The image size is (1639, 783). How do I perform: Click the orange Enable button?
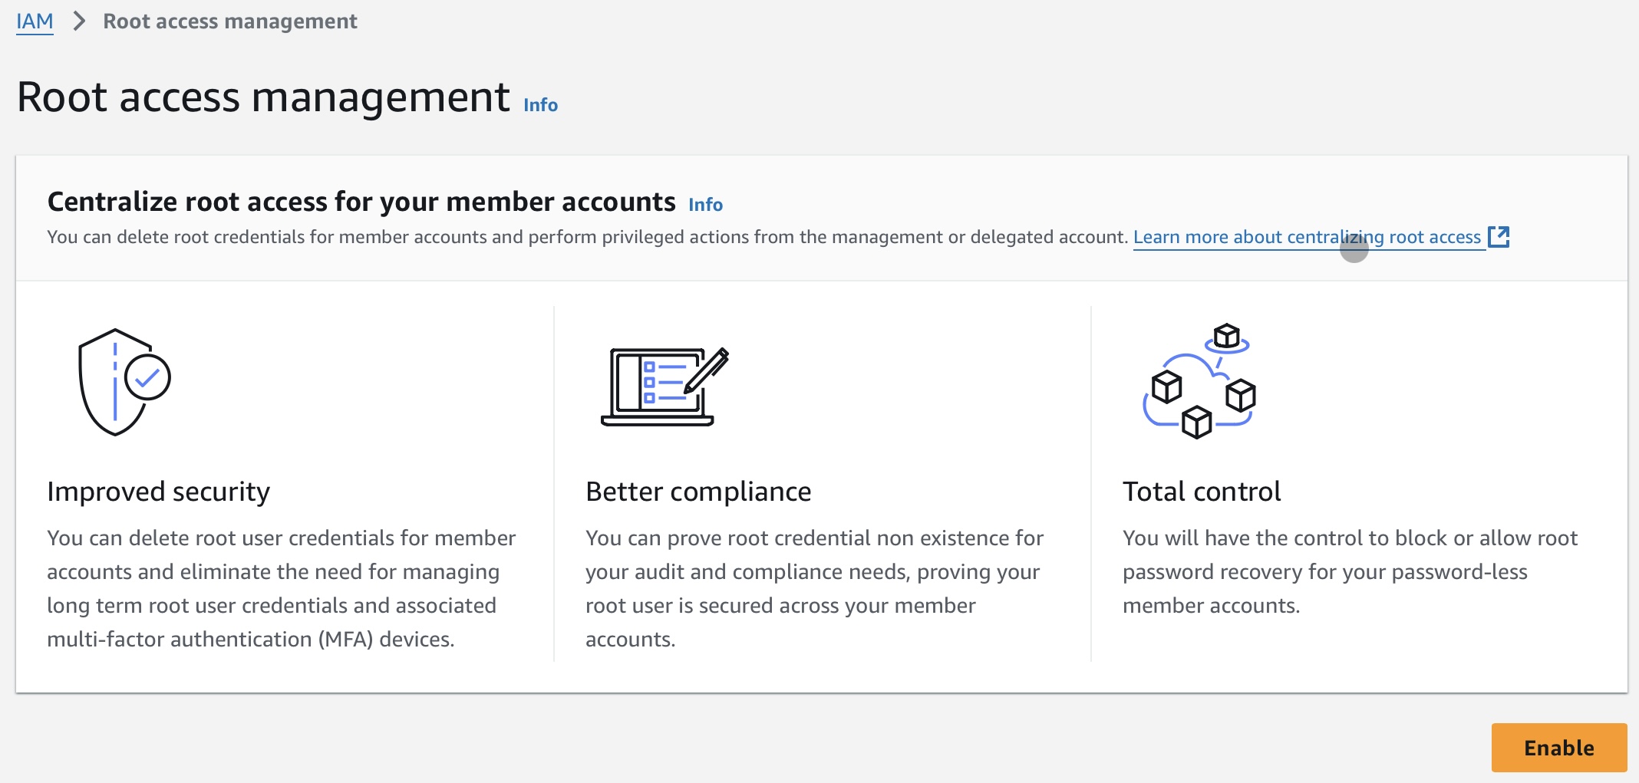pos(1558,748)
